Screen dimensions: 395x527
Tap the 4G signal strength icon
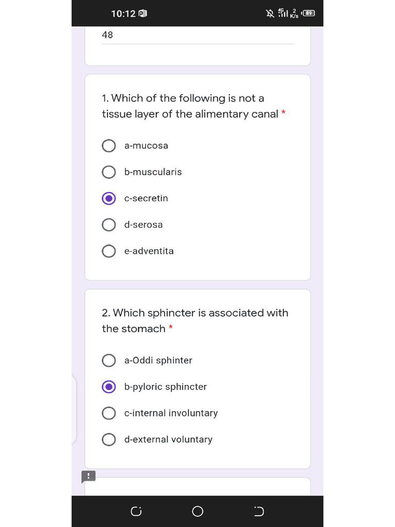coord(282,13)
